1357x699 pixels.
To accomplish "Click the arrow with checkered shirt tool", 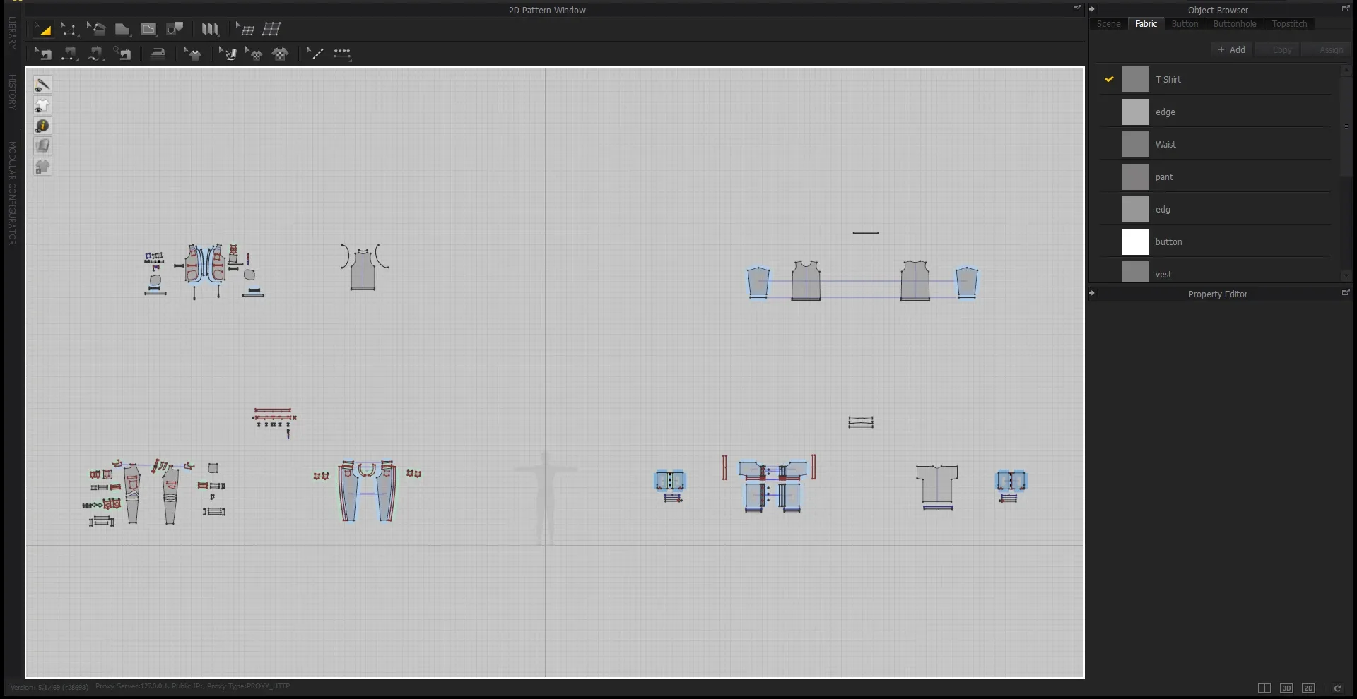I will click(x=254, y=54).
